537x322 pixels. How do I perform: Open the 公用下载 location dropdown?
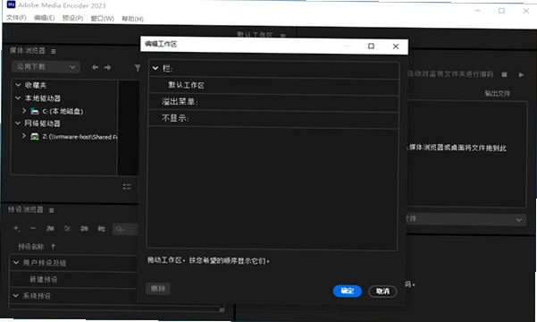click(x=46, y=66)
